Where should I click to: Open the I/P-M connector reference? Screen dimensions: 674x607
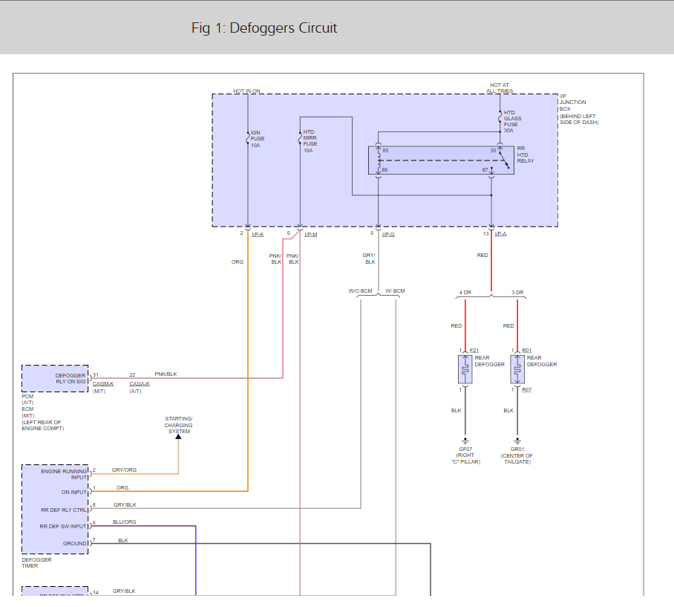tap(311, 235)
